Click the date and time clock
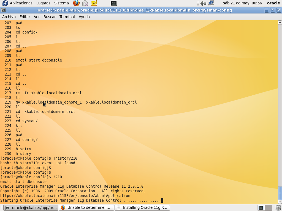The image size is (282, 211). click(x=242, y=3)
